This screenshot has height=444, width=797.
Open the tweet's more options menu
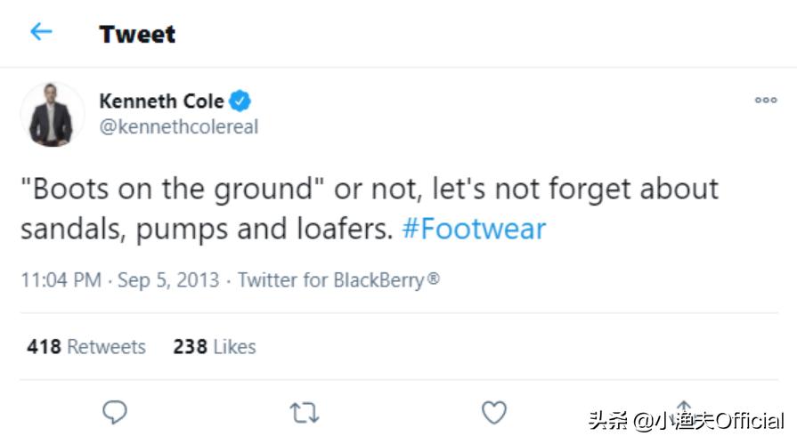click(x=766, y=101)
